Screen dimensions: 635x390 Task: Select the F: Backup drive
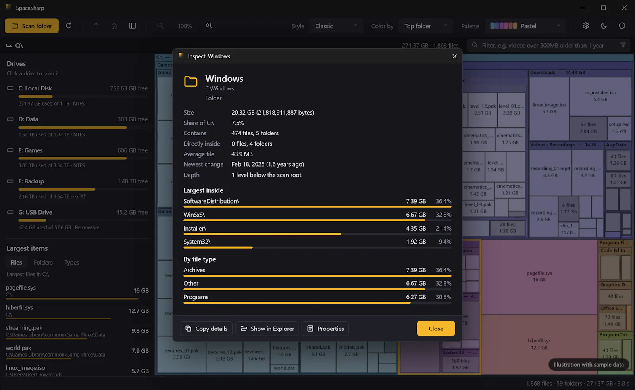tap(77, 188)
